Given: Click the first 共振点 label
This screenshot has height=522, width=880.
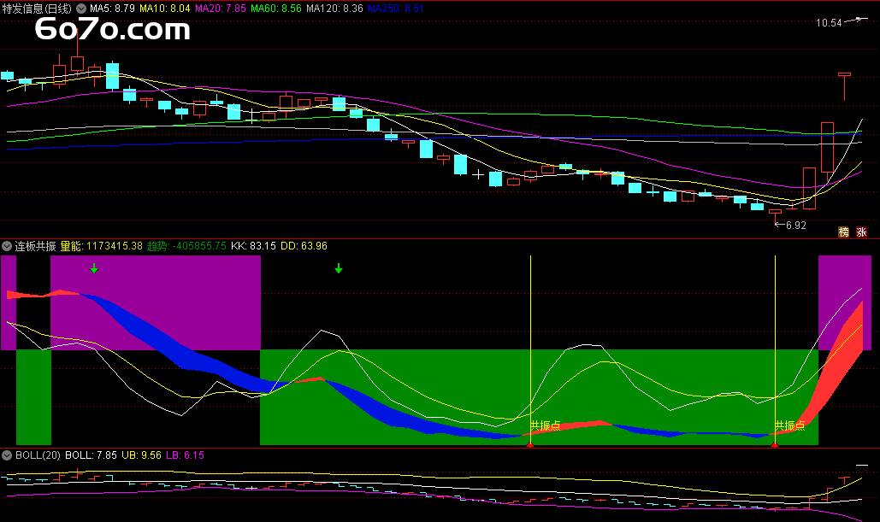Looking at the screenshot, I should tap(546, 425).
